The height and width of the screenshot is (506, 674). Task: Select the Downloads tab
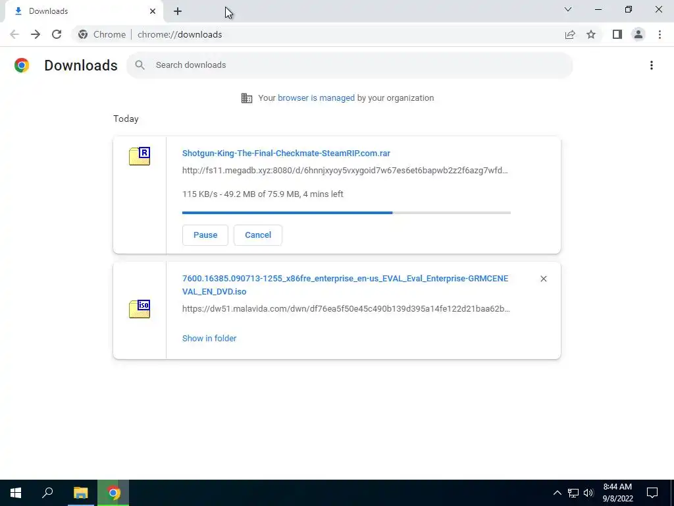84,11
